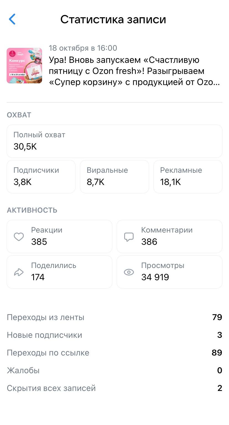Tap the blue back arrow
Image resolution: width=229 pixels, height=425 pixels.
(12, 19)
